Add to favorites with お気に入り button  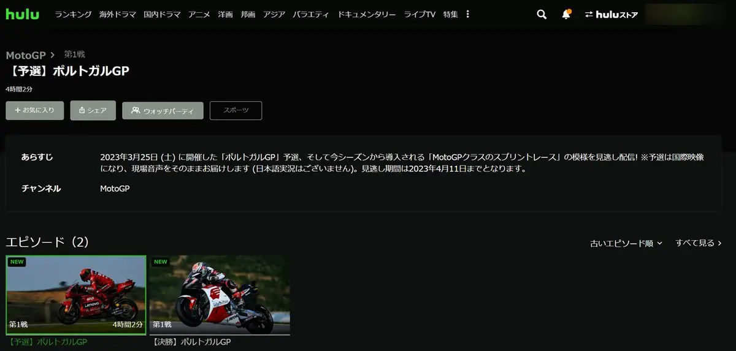[x=35, y=110]
